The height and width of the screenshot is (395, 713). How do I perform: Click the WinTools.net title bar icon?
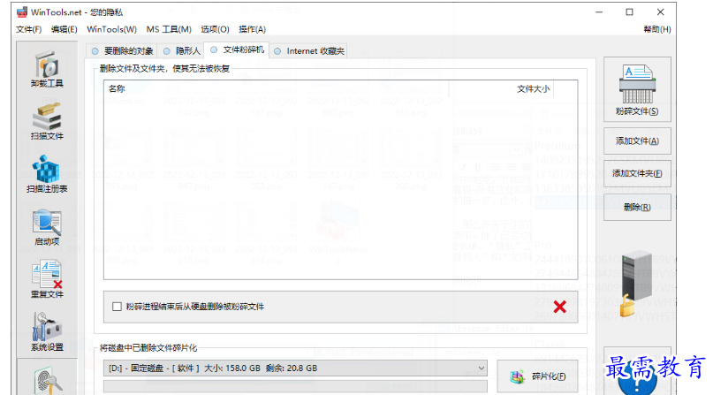point(22,11)
